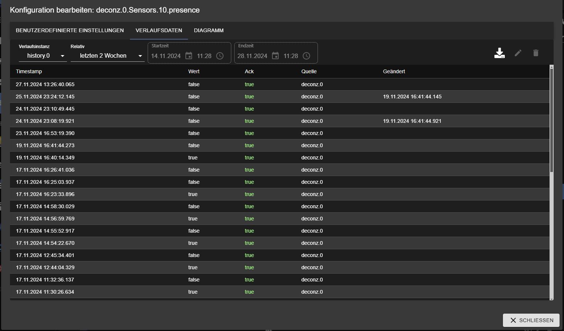This screenshot has height=331, width=564.
Task: Open the Startzeit clock picker icon
Action: click(220, 56)
